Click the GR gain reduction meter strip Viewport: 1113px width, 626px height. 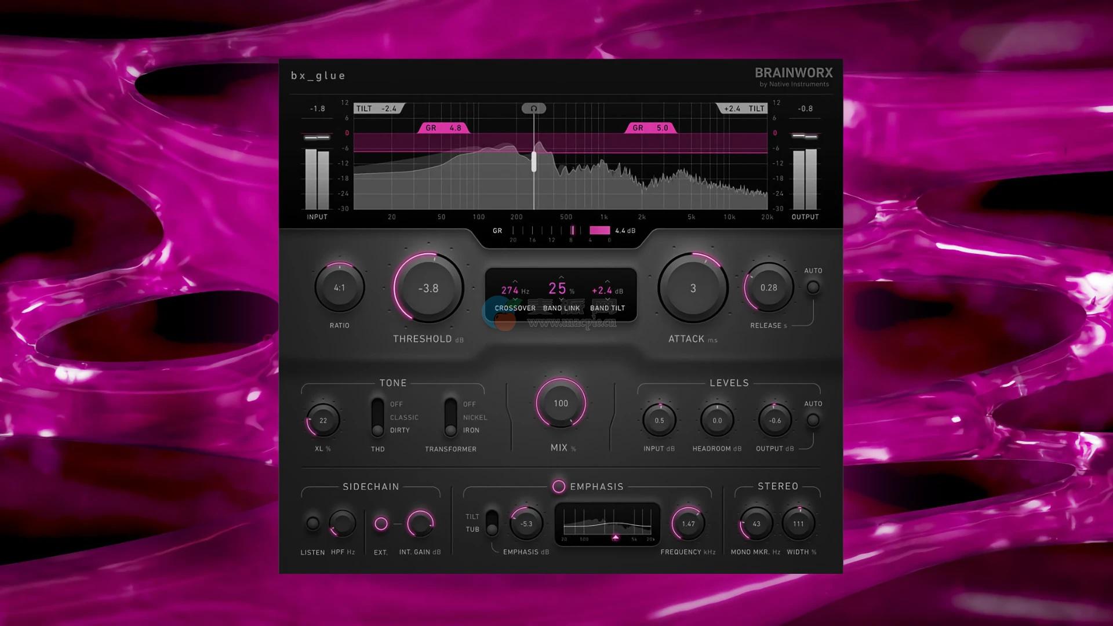(x=561, y=231)
